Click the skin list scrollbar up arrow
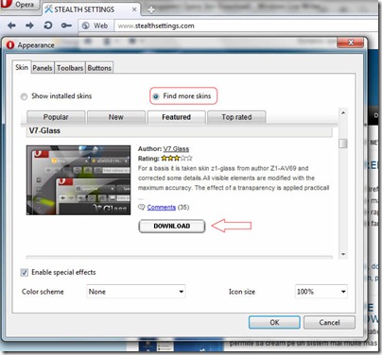 click(343, 112)
